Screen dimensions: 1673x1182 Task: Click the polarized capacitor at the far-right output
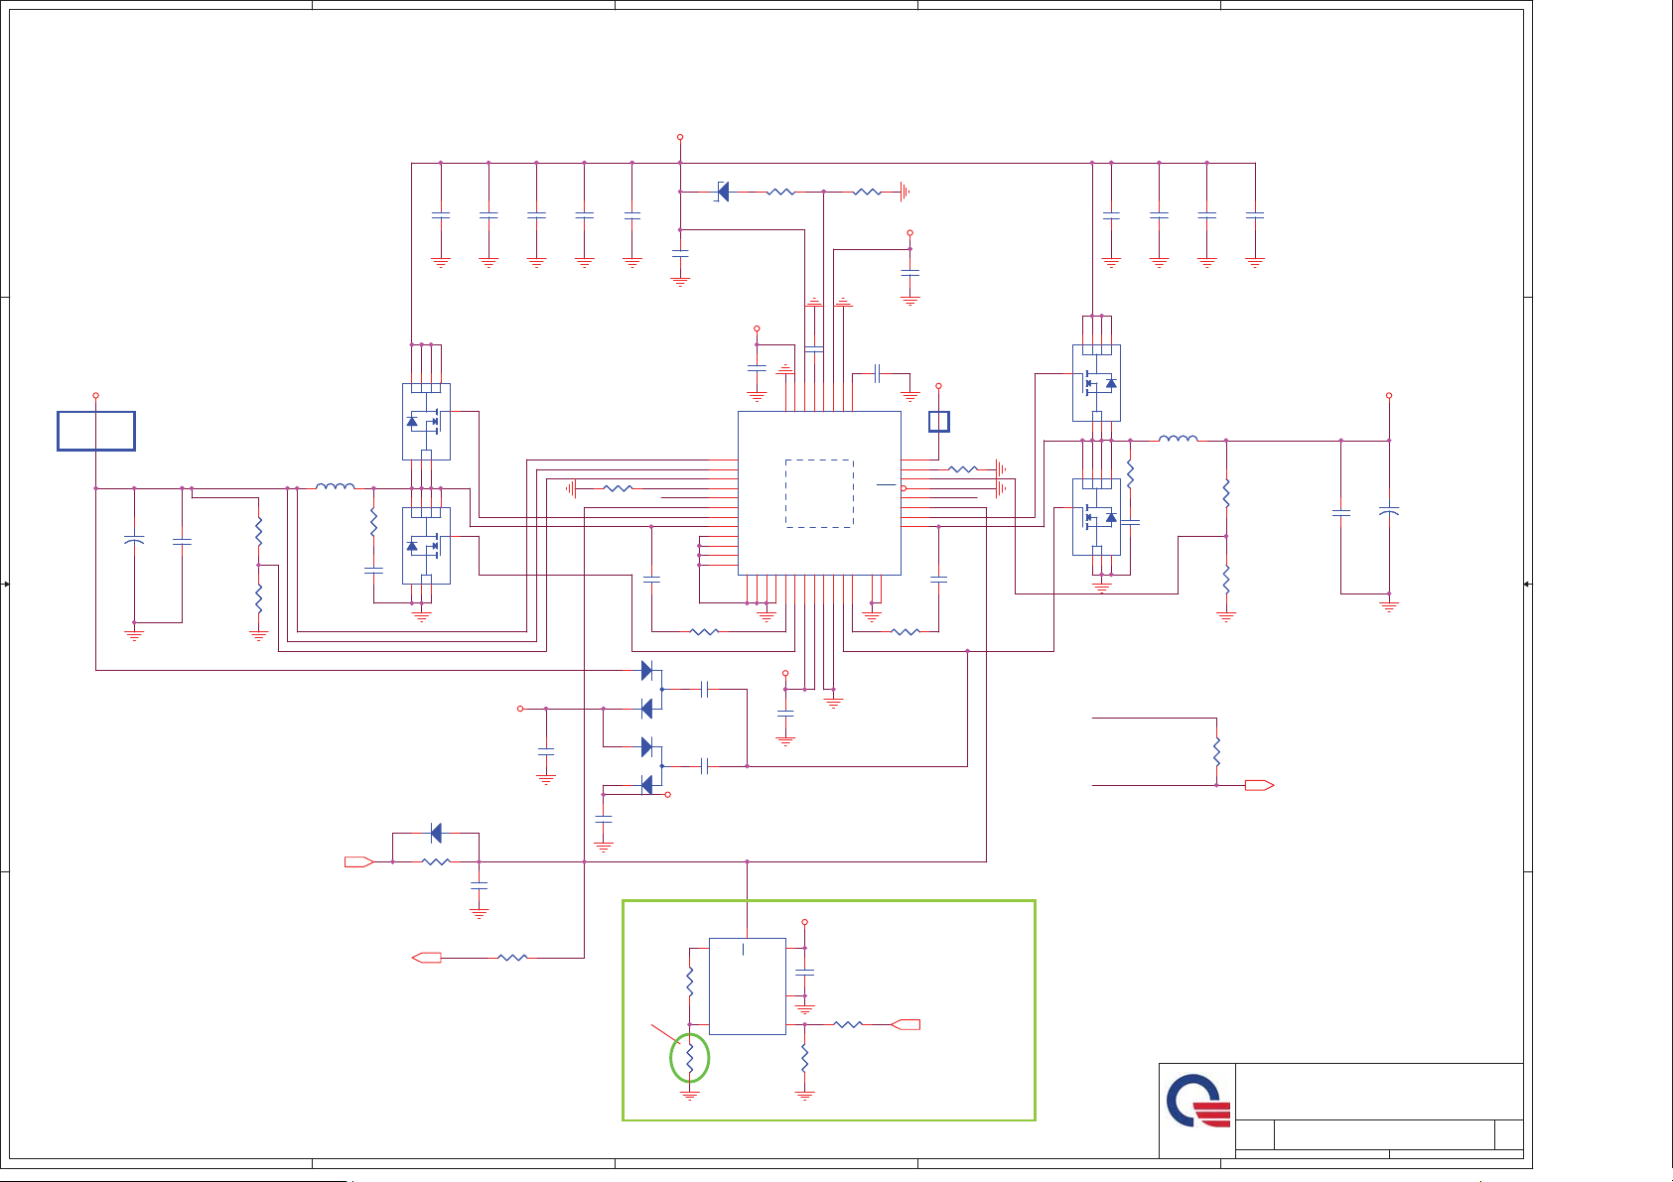pyautogui.click(x=1389, y=512)
